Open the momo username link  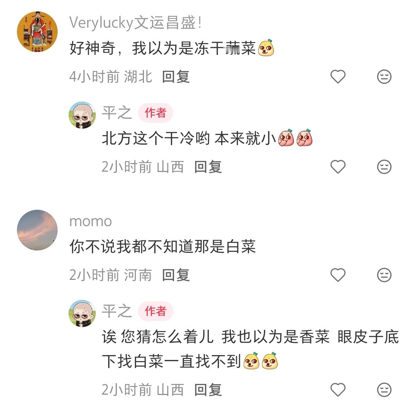90,222
